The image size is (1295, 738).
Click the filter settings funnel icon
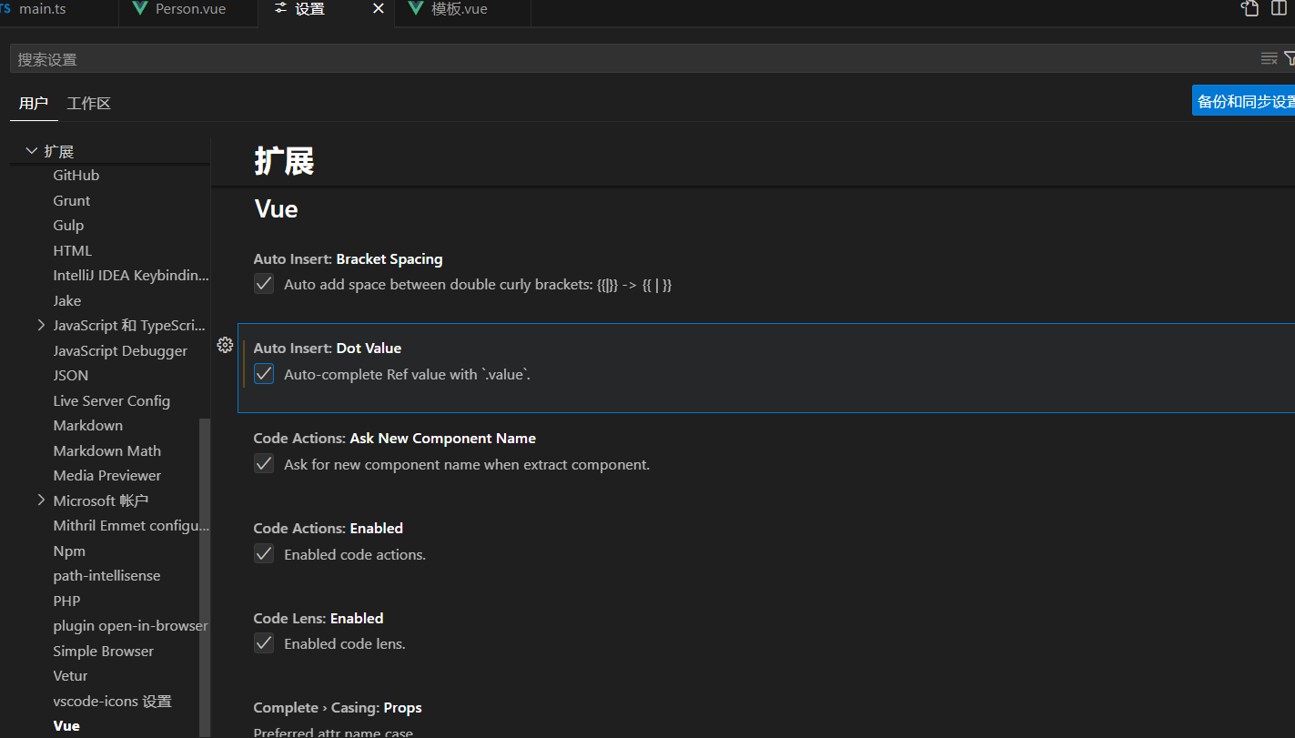[x=1290, y=59]
